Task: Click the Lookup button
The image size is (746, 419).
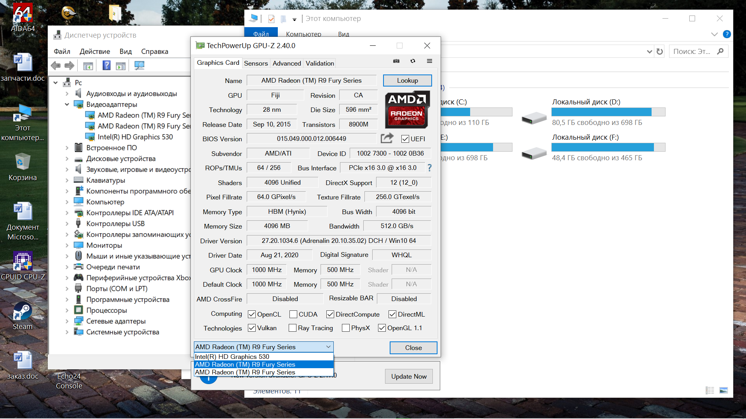Action: pos(407,80)
